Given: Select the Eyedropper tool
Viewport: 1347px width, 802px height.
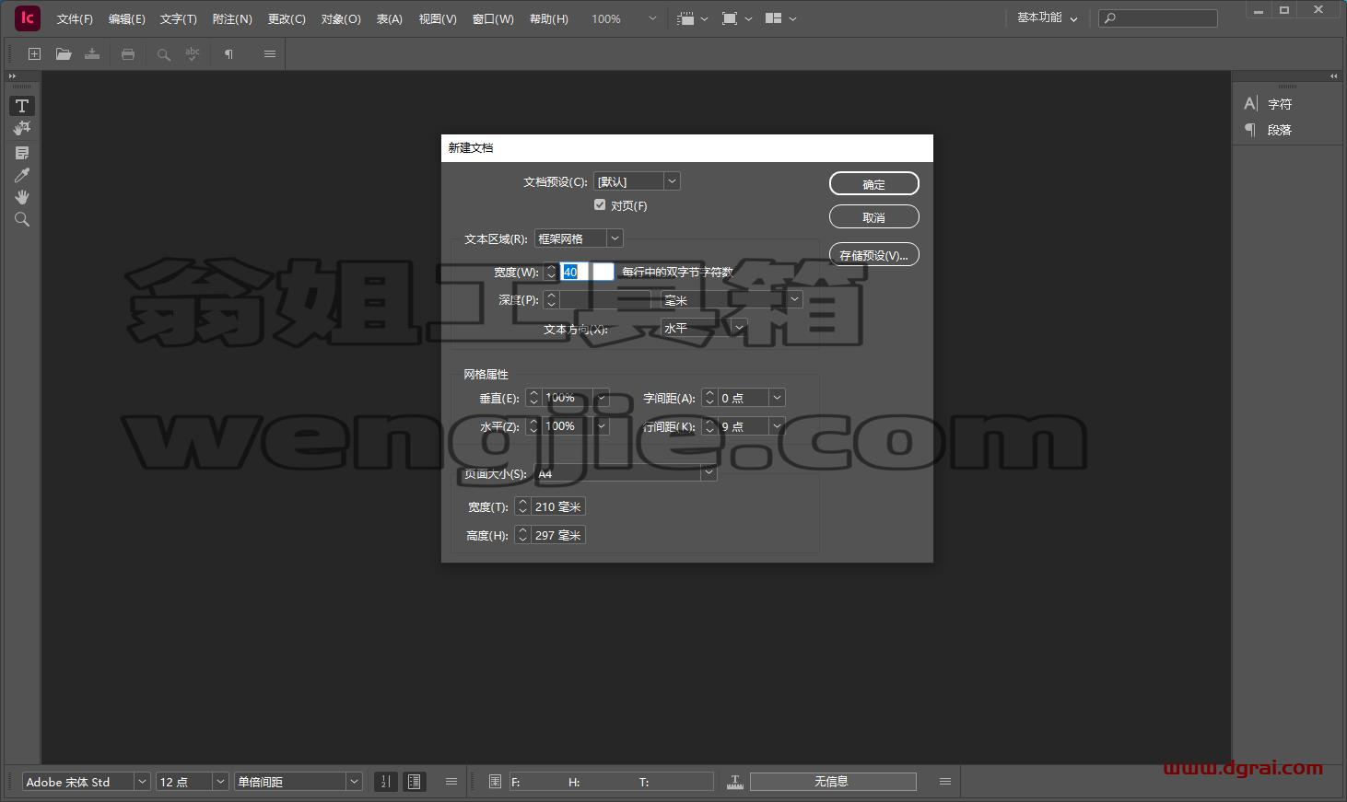Looking at the screenshot, I should 22,175.
